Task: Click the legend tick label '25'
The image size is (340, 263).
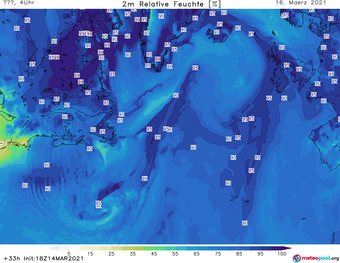Action: point(111,254)
